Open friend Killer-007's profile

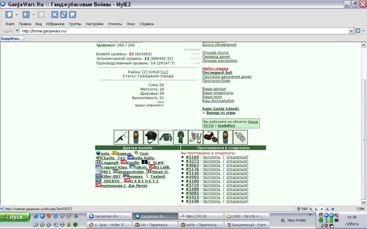click(111, 177)
